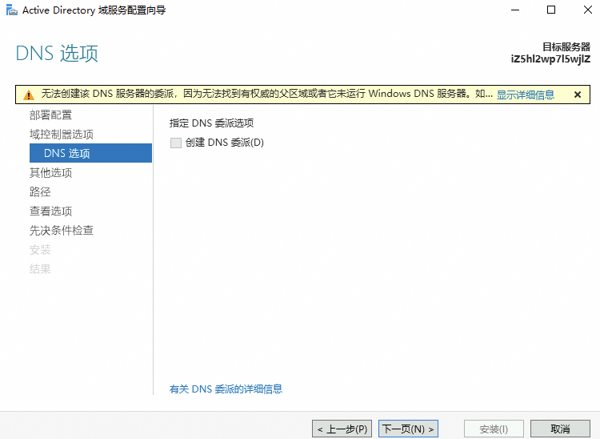Click the 目标服务器 label
600x439 pixels.
click(x=566, y=46)
